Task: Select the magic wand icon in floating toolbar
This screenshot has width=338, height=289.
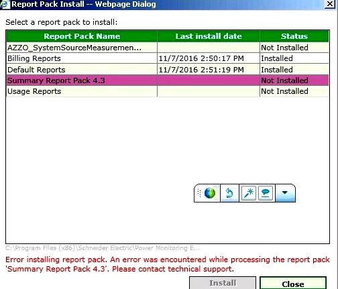Action: 249,193
